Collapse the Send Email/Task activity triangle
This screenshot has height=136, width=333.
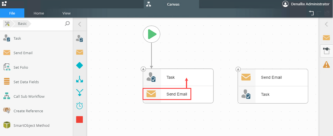point(238,69)
